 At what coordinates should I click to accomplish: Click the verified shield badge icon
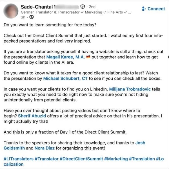point(83,7)
